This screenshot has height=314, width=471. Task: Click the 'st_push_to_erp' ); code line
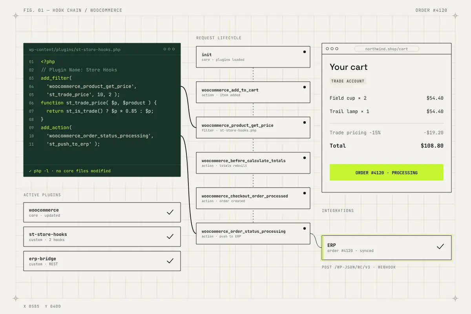(73, 144)
